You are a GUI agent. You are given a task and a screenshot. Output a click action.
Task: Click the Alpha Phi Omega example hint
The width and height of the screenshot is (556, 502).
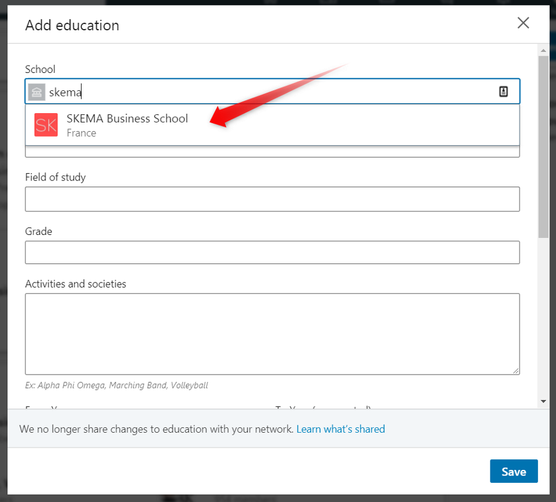pyautogui.click(x=116, y=385)
